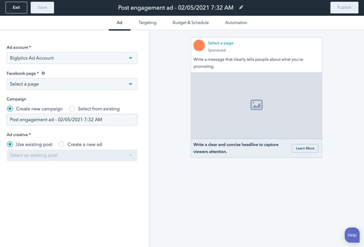The height and width of the screenshot is (247, 364).
Task: Switch to the Targeting tab
Action: point(147,22)
